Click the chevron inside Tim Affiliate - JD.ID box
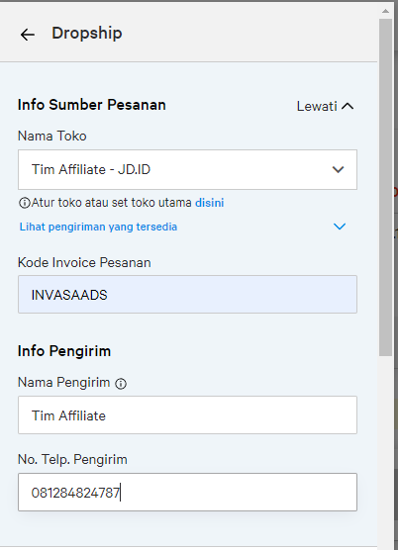The width and height of the screenshot is (398, 550). tap(338, 170)
